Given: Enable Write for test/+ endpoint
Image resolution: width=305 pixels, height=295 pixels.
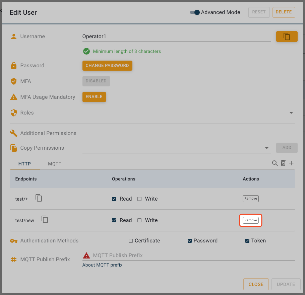Looking at the screenshot, I should click(139, 199).
